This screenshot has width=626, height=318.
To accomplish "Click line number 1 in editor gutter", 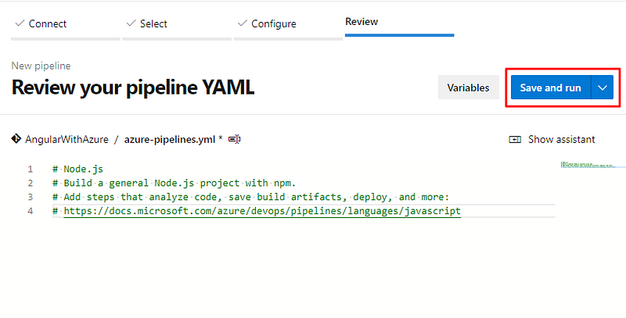I will tap(30, 169).
